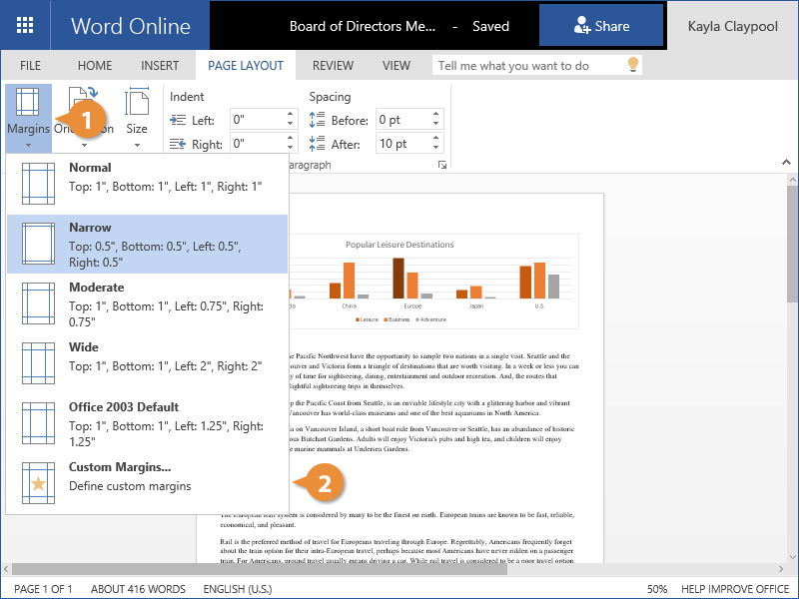Image resolution: width=799 pixels, height=599 pixels.
Task: Choose the Wide margins preset icon
Action: [38, 362]
